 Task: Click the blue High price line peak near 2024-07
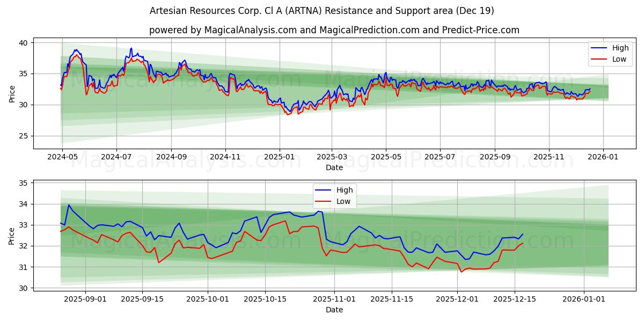coord(130,48)
